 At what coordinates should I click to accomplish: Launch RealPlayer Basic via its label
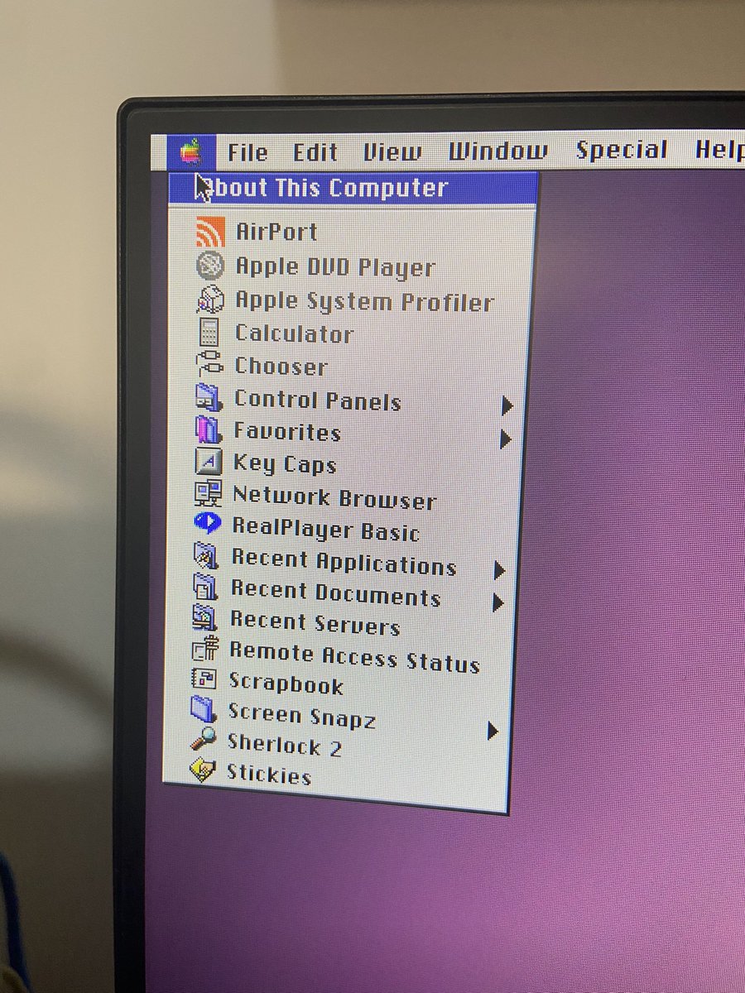pyautogui.click(x=326, y=530)
